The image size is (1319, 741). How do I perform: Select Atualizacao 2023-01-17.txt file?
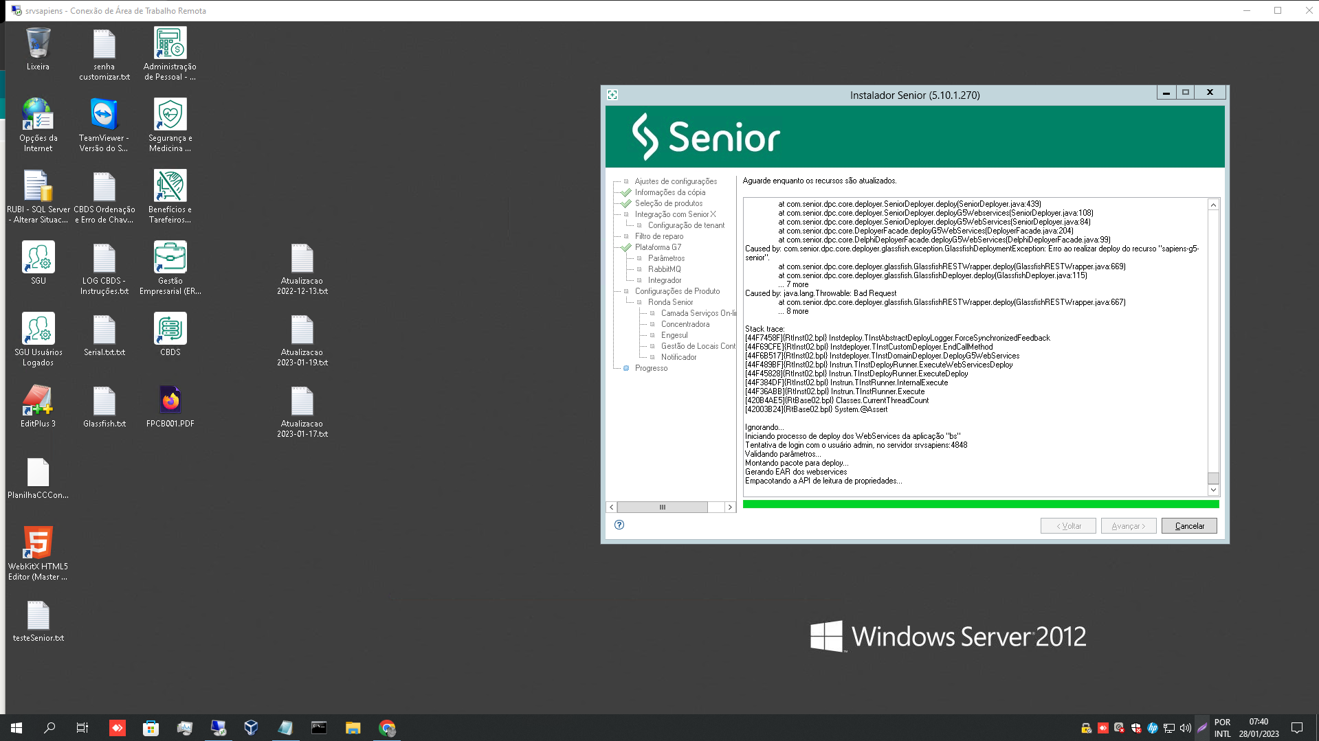coord(302,411)
